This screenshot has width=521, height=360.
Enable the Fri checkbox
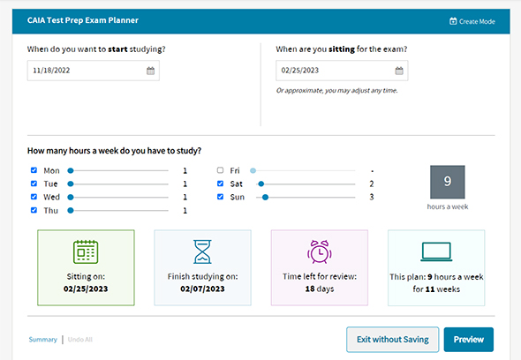(220, 170)
